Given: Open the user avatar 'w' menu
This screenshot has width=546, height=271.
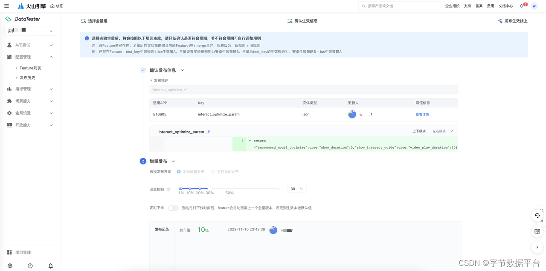Looking at the screenshot, I should coord(534,6).
